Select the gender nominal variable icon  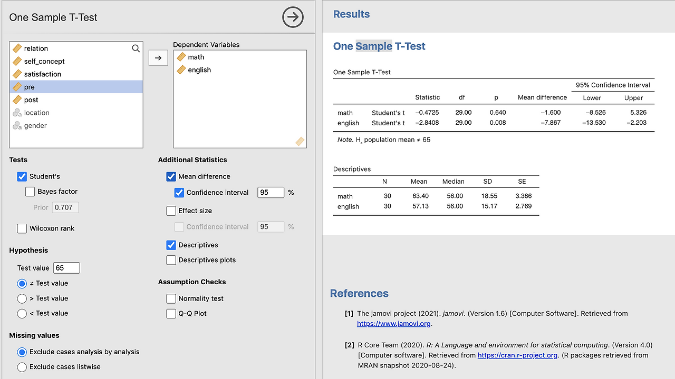[x=17, y=125]
